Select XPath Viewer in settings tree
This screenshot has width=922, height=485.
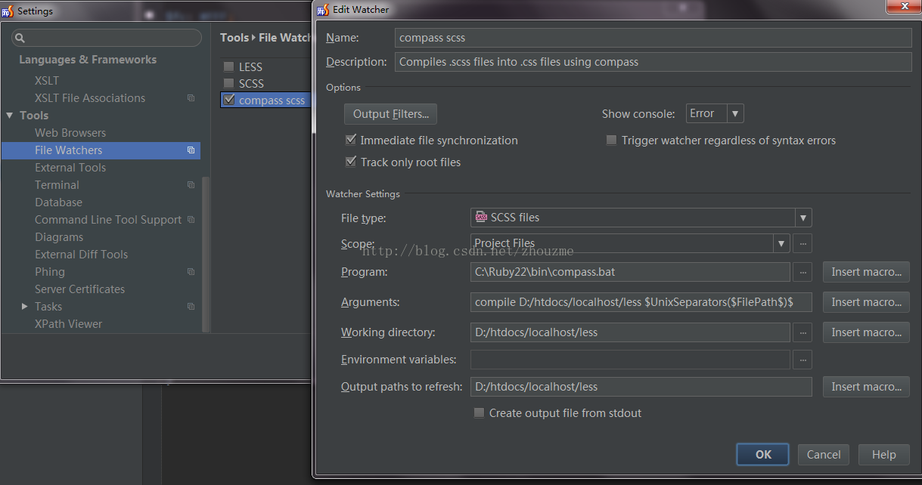click(x=68, y=324)
